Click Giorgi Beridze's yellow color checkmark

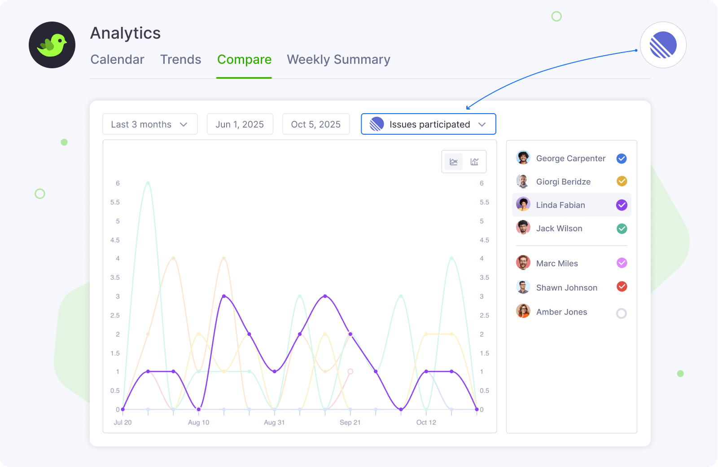pos(622,181)
